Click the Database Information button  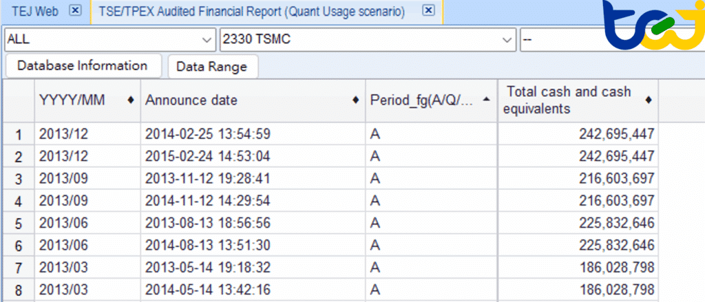coord(82,66)
